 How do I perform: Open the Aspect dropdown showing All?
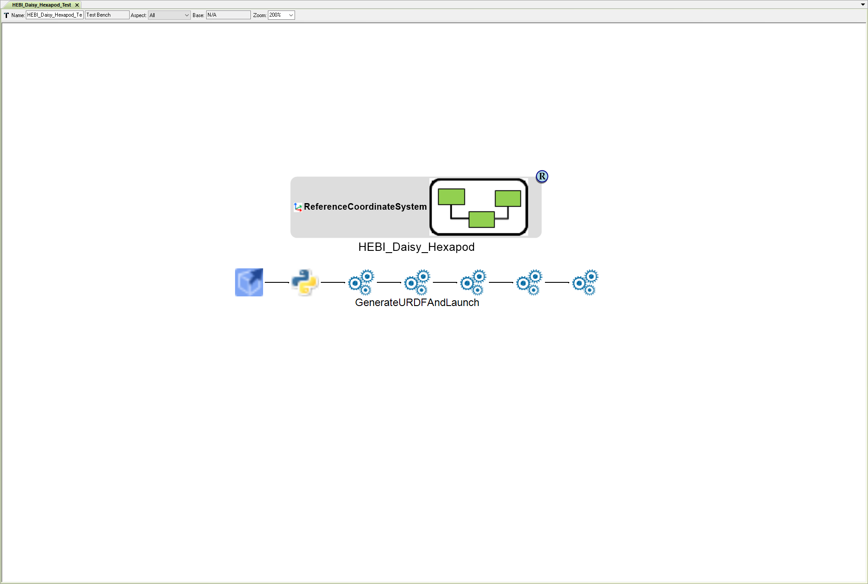(169, 15)
